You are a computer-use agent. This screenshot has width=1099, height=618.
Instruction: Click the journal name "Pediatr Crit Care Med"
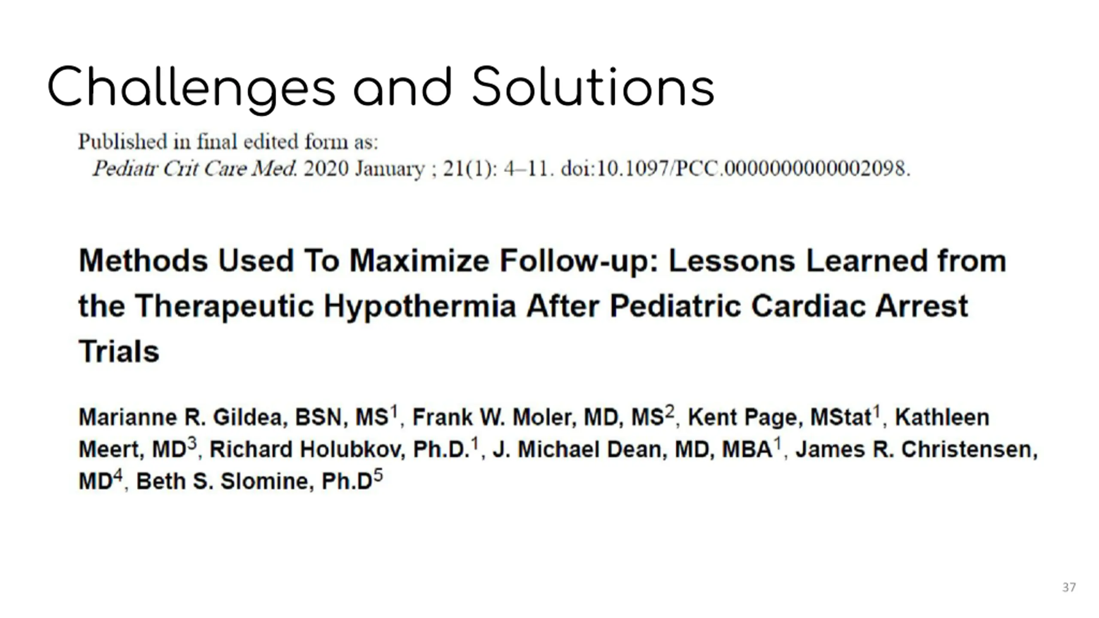pos(195,168)
